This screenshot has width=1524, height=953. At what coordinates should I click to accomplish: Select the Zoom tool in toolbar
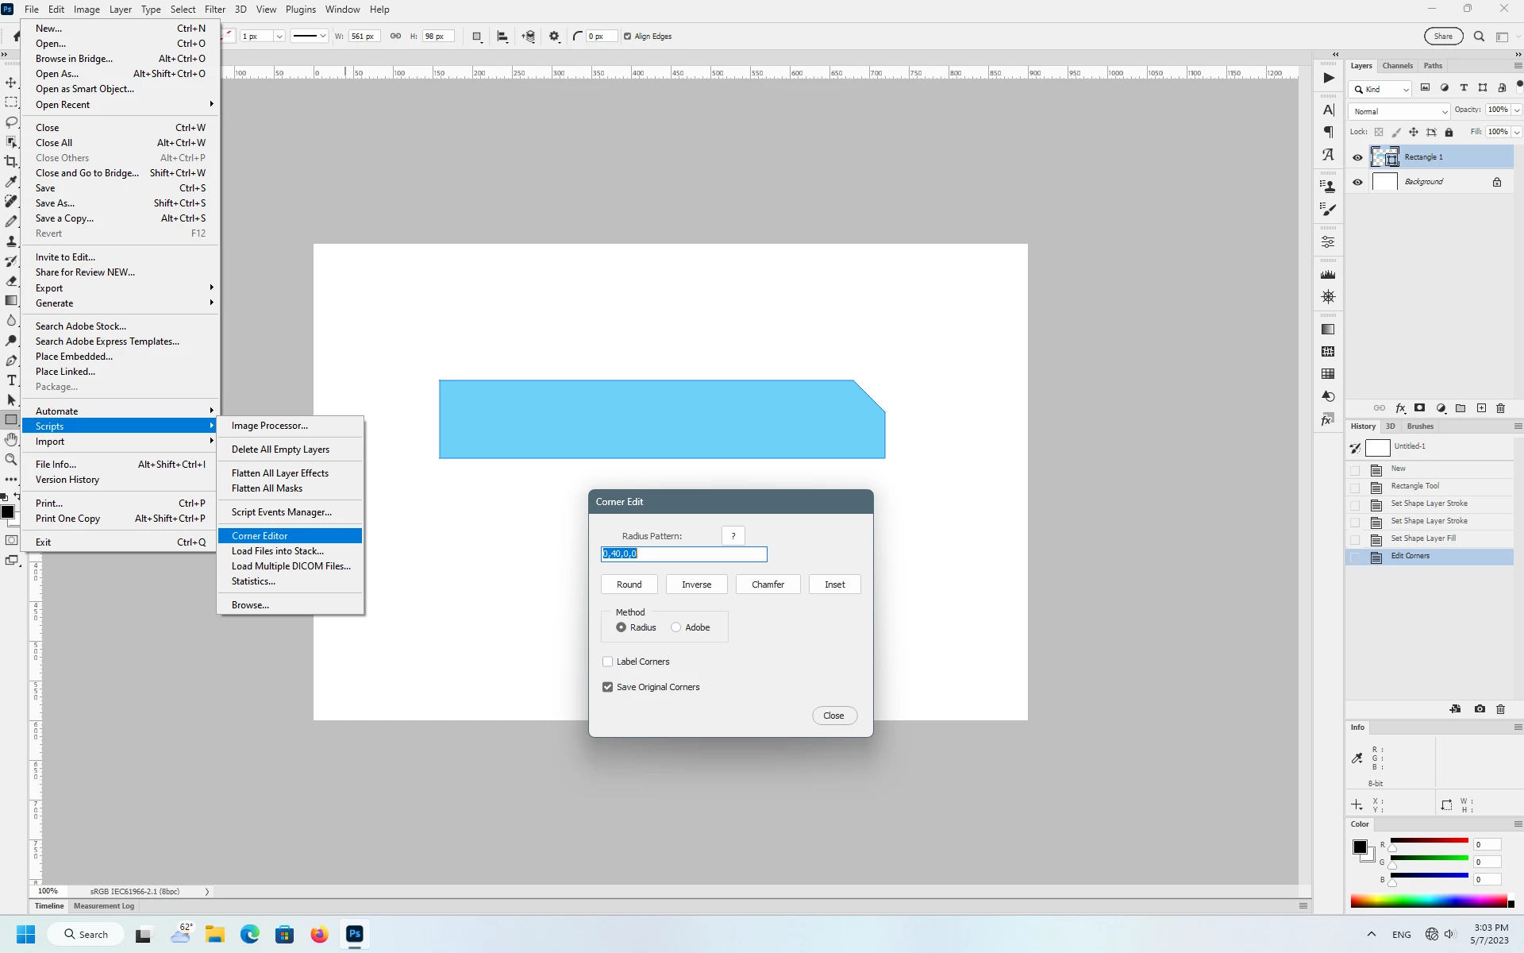click(x=11, y=460)
